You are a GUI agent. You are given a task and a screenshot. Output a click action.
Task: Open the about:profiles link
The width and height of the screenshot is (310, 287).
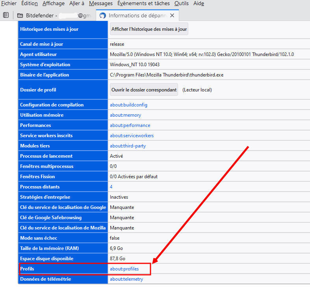click(124, 269)
